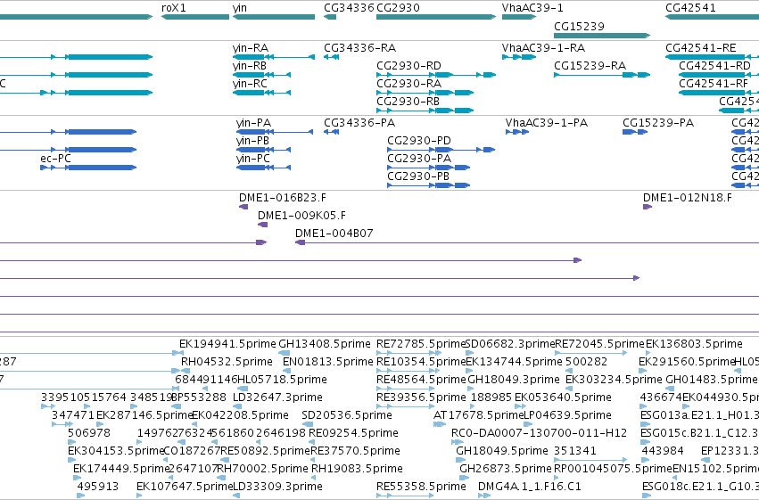Select EST SD06682.3prime

469,354
